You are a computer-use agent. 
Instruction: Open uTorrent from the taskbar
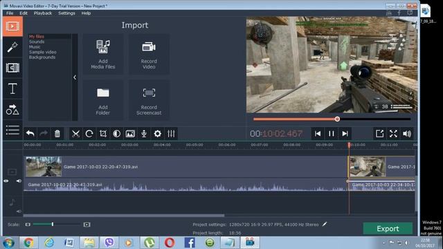150,243
